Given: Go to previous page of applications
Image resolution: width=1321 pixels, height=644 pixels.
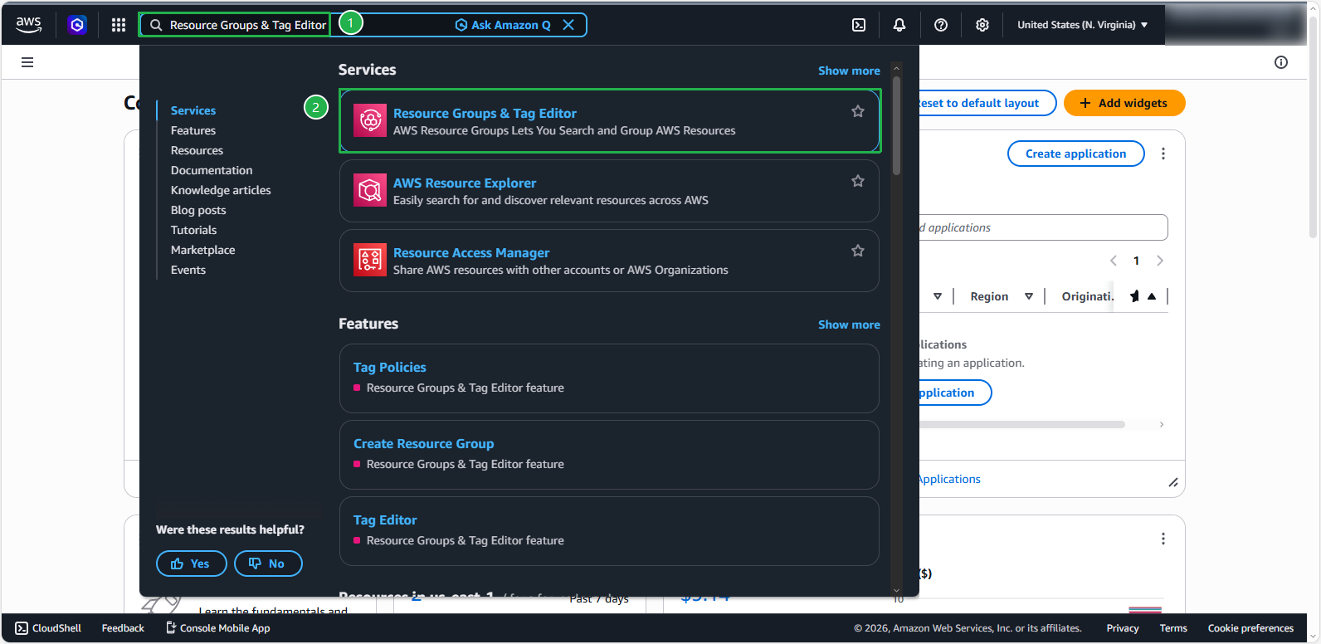Looking at the screenshot, I should [1114, 261].
